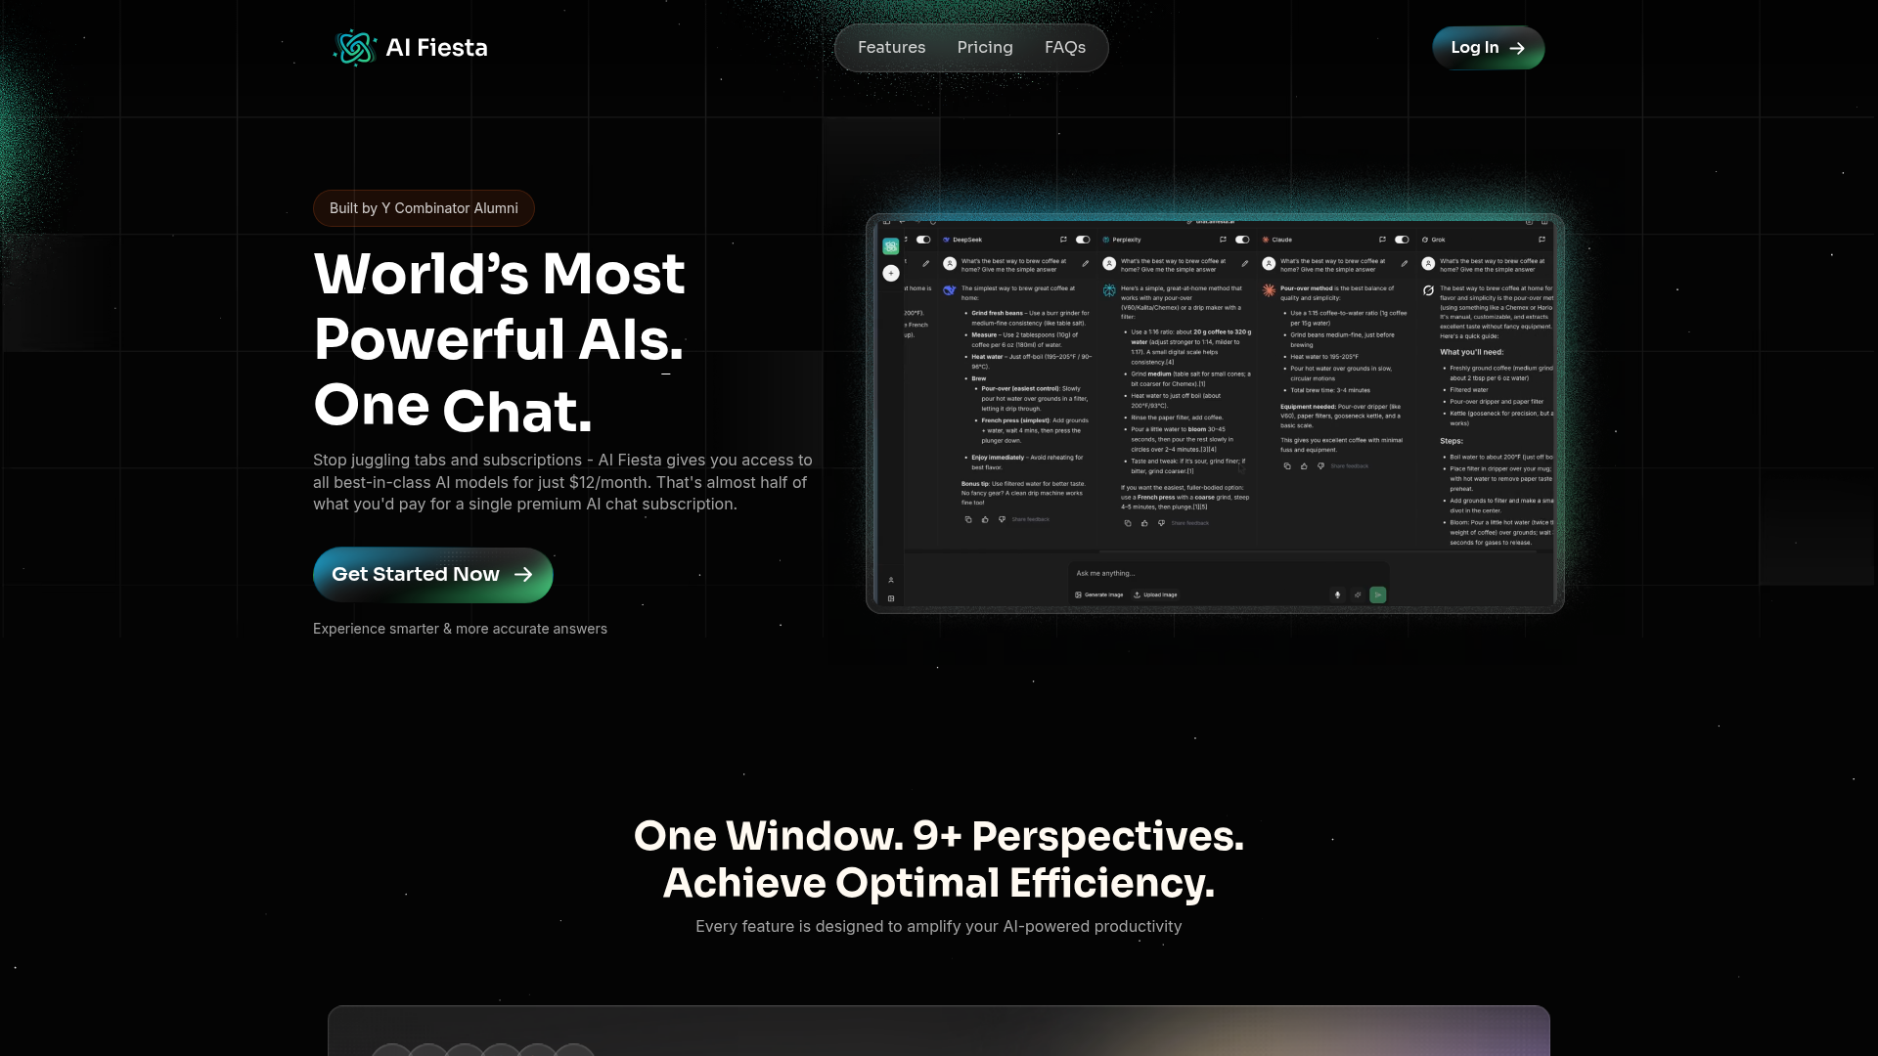Thumbs down the DeepSeek response
The width and height of the screenshot is (1878, 1056).
1002,519
